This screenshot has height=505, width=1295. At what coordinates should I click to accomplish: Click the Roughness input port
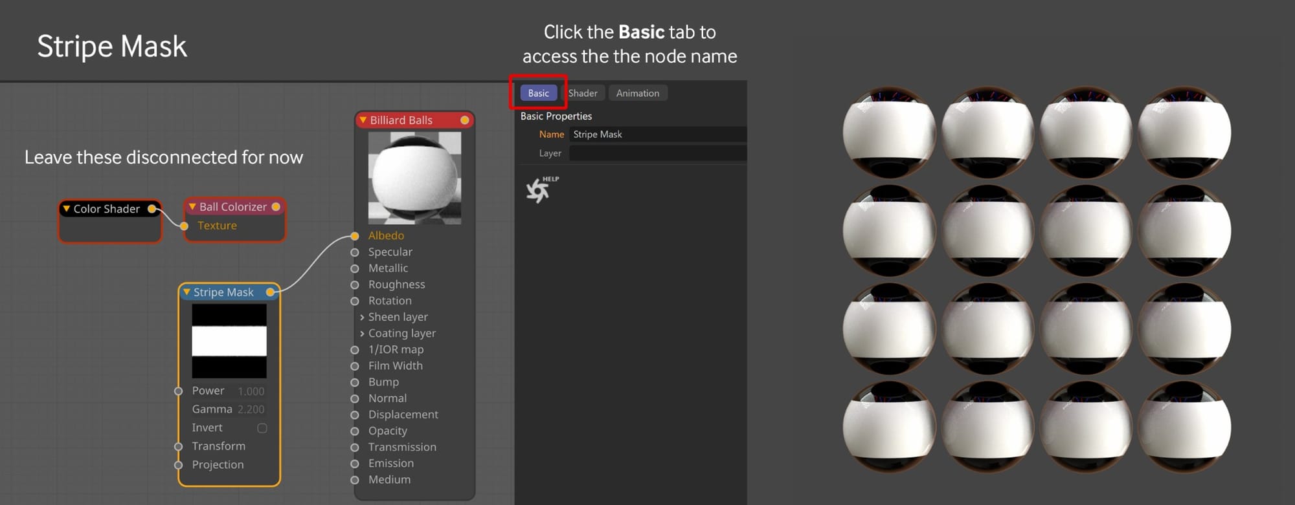click(x=355, y=285)
